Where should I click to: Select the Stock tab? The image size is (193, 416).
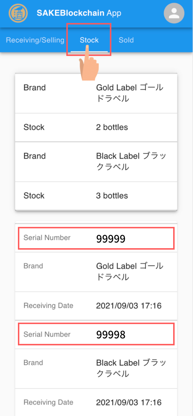(x=89, y=40)
